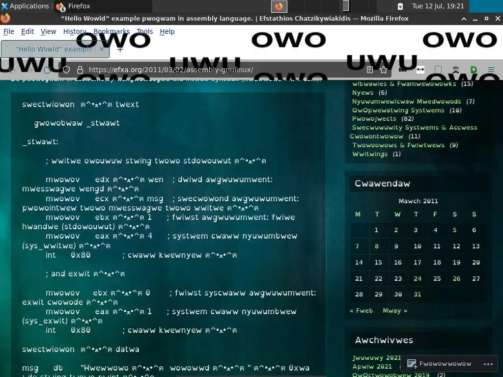Open the Tools menu

coord(145,31)
